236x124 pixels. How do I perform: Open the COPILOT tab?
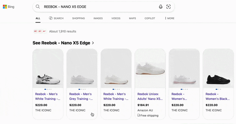tap(150, 18)
